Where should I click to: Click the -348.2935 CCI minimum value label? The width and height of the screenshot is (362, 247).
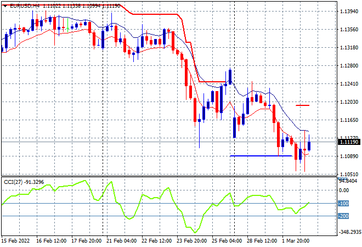tap(349, 232)
